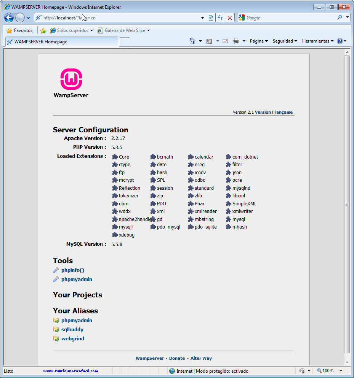Click folder icon beside phpmyadmin alias
Image resolution: width=354 pixels, height=378 pixels.
tap(56, 320)
